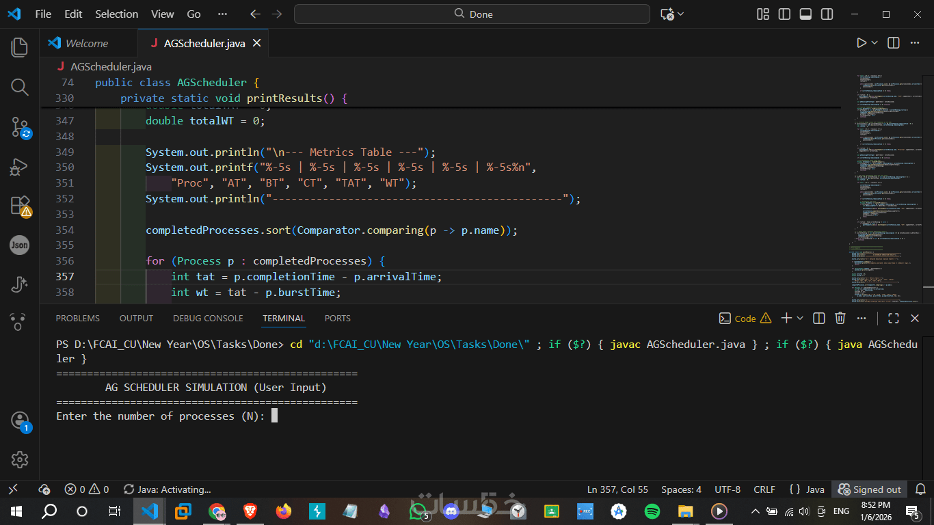Click the Json icon in activity bar

point(20,245)
